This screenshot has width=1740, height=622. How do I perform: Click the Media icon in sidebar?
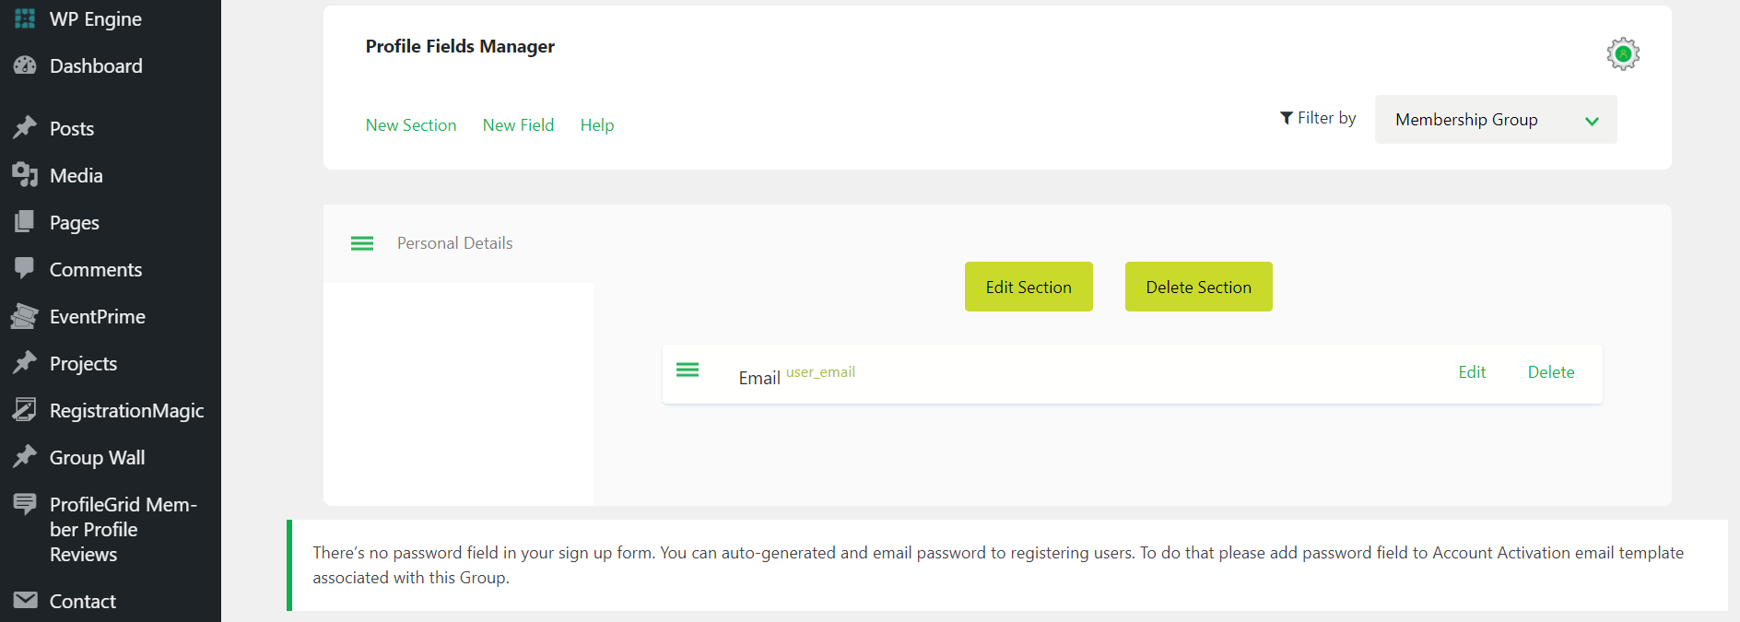pos(25,175)
